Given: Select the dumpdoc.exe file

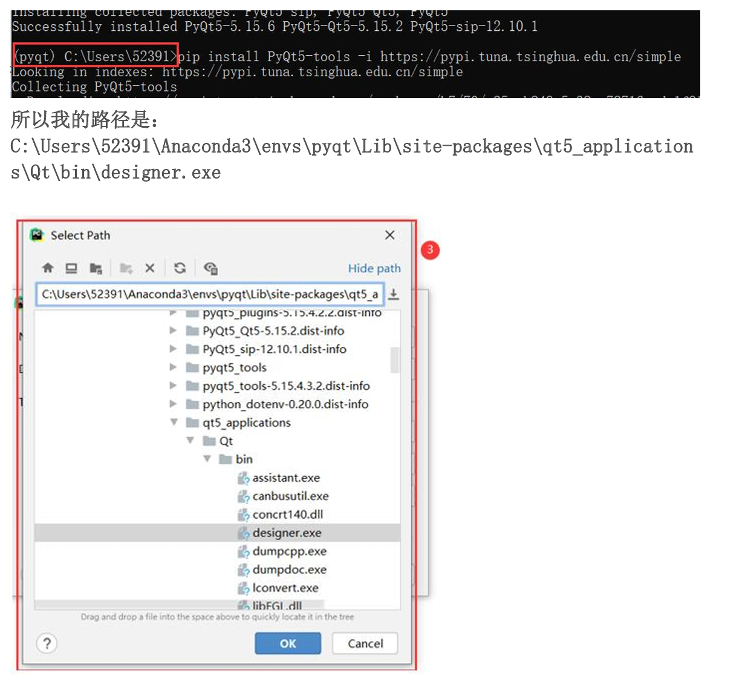Looking at the screenshot, I should (x=217, y=569).
